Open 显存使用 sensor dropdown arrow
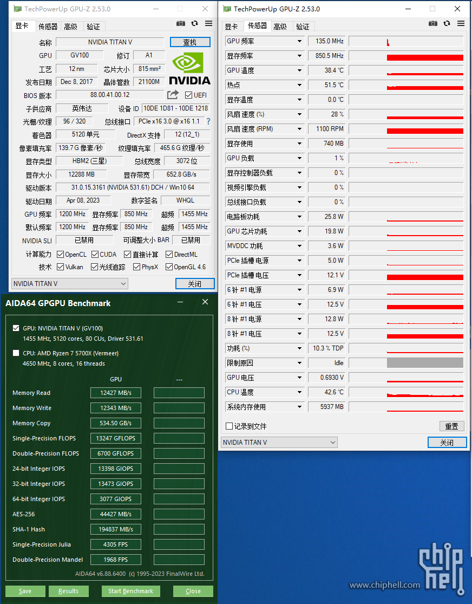The width and height of the screenshot is (472, 604). (x=299, y=144)
